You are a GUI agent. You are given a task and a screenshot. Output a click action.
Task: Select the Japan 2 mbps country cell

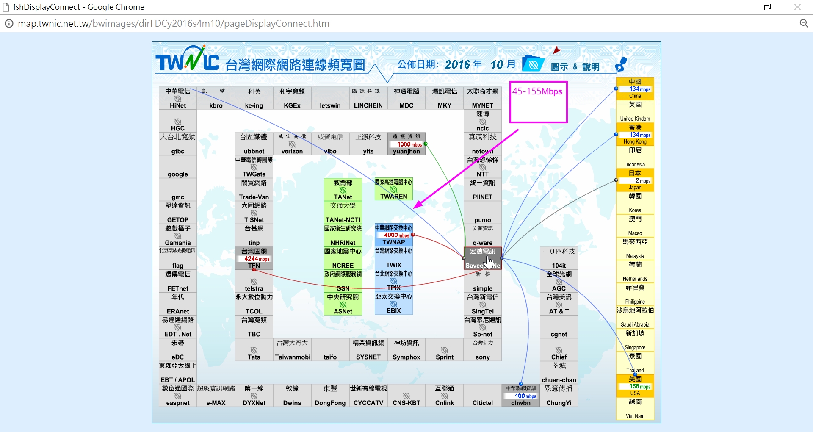click(x=635, y=180)
